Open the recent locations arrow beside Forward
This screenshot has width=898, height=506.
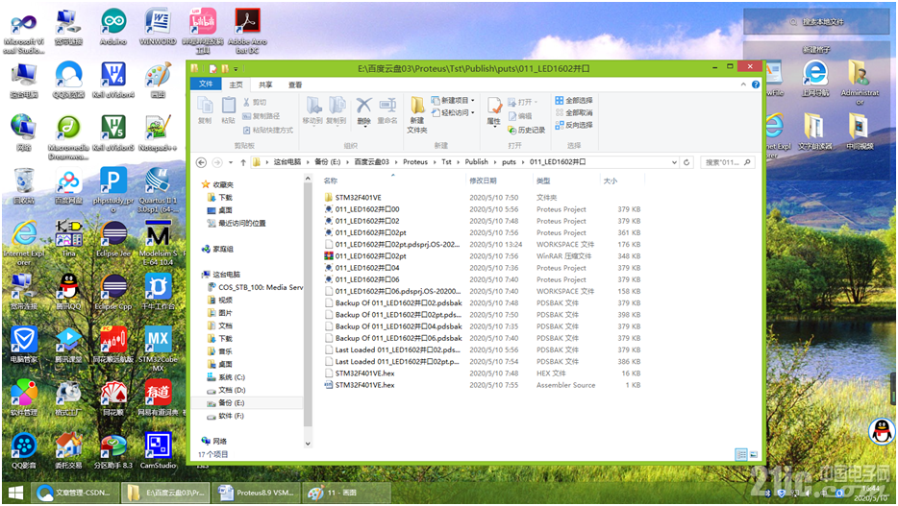[x=231, y=162]
